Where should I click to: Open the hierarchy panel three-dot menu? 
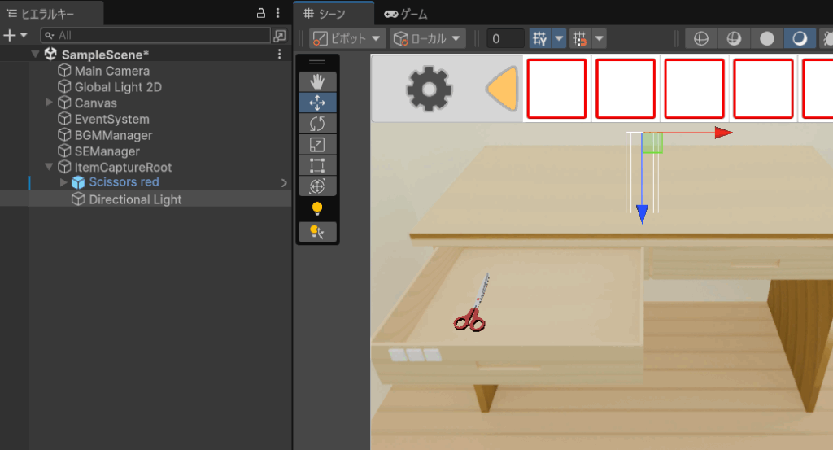[278, 13]
